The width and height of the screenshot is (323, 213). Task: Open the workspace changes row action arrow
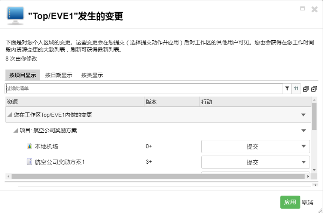coord(304,115)
